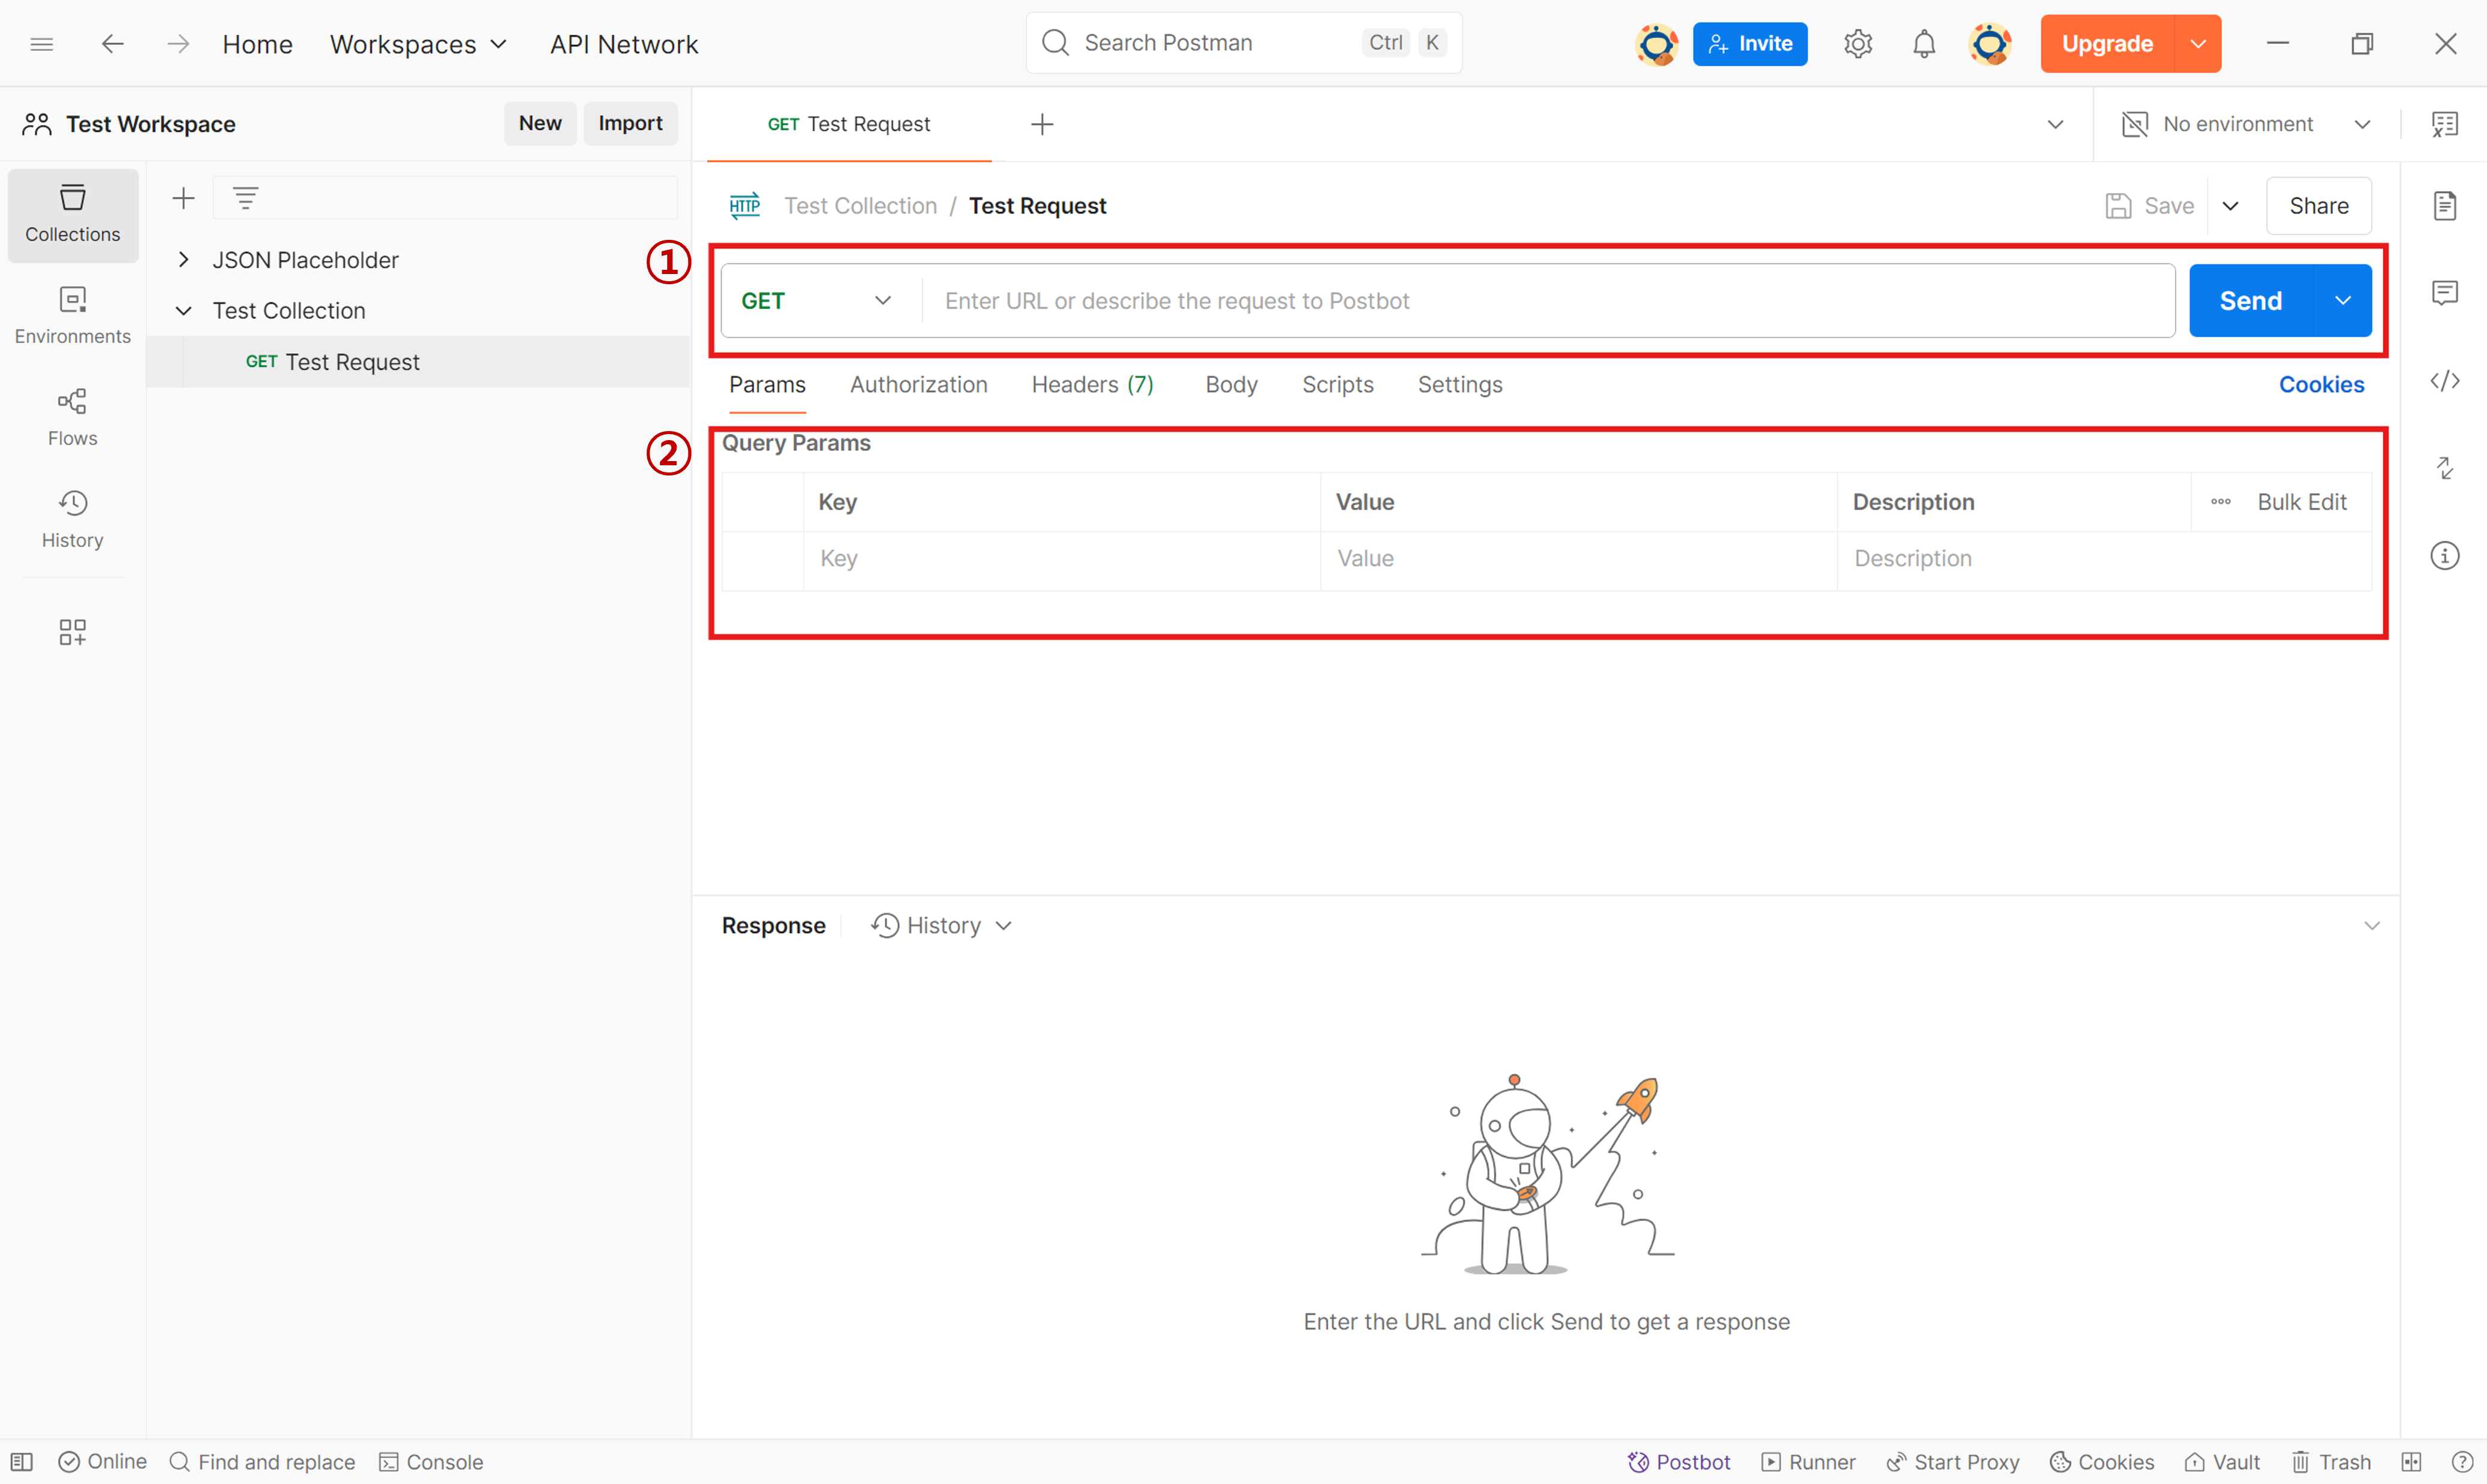The image size is (2487, 1484).
Task: Toggle the sidebar icon in status bar
Action: (22, 1462)
